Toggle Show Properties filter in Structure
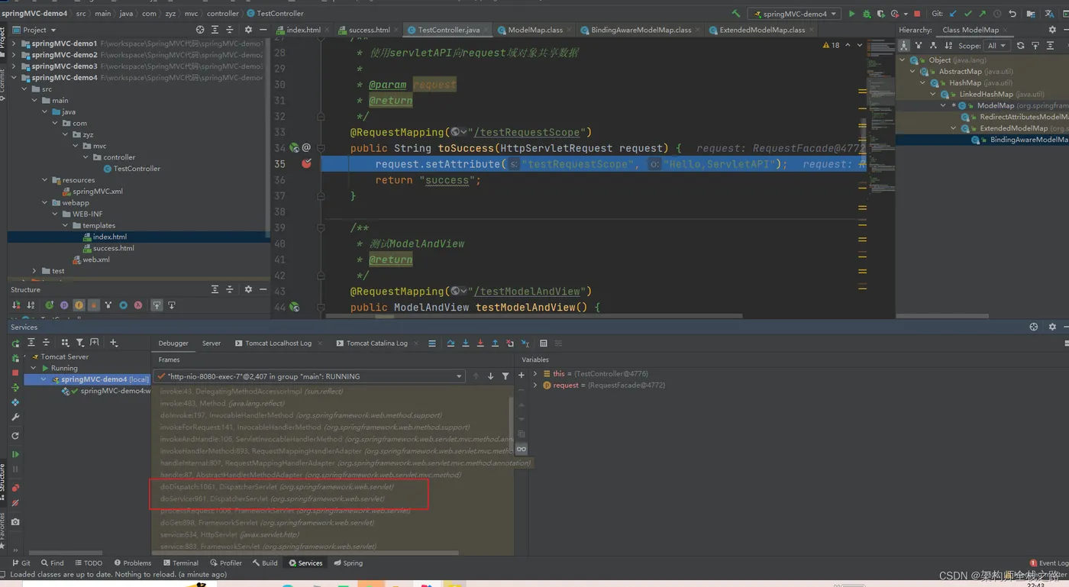 click(x=64, y=305)
